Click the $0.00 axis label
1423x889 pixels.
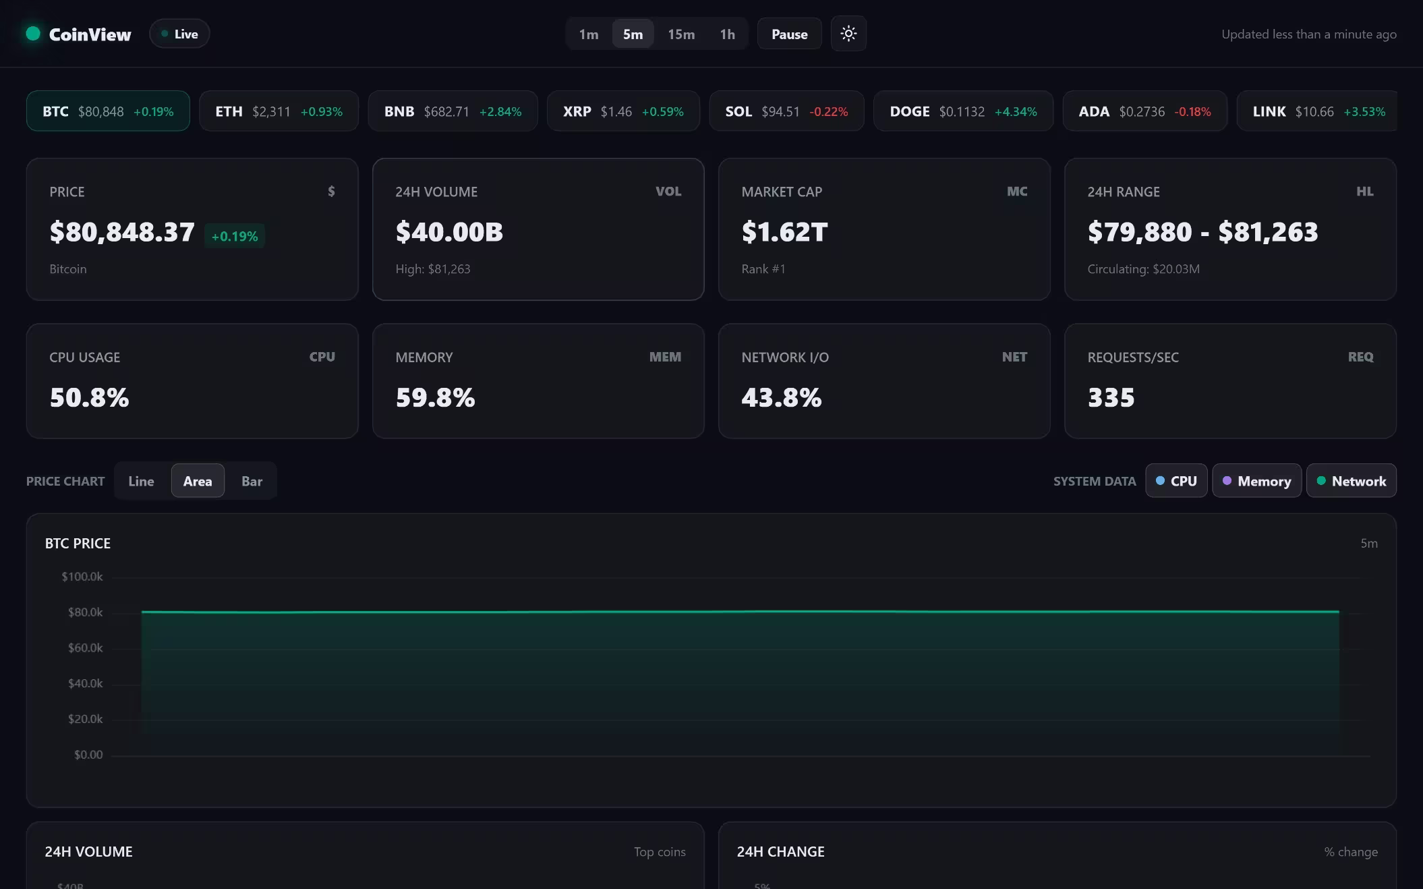click(88, 755)
